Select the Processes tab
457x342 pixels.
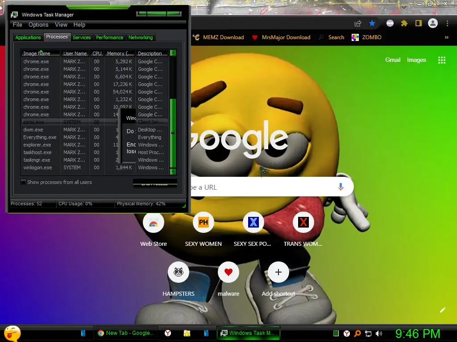click(x=57, y=37)
